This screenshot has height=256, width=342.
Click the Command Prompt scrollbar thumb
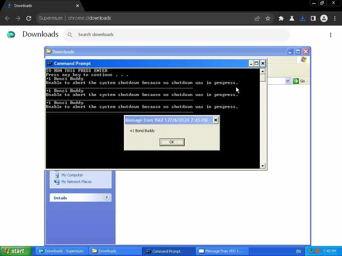click(263, 78)
